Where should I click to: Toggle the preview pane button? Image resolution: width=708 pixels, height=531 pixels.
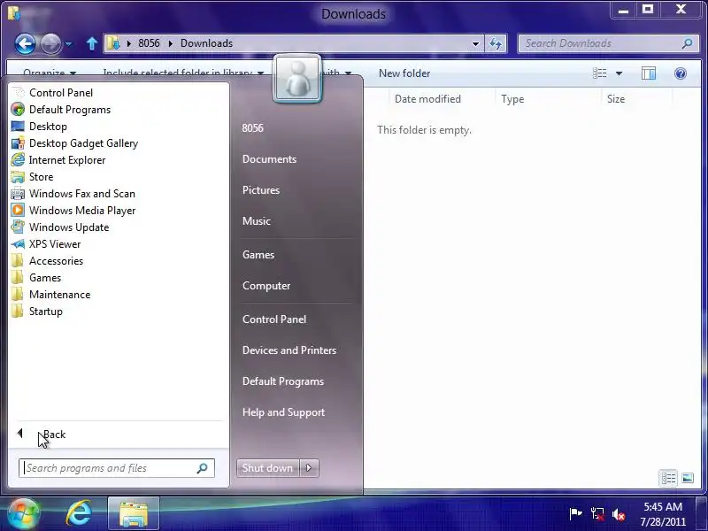tap(649, 73)
